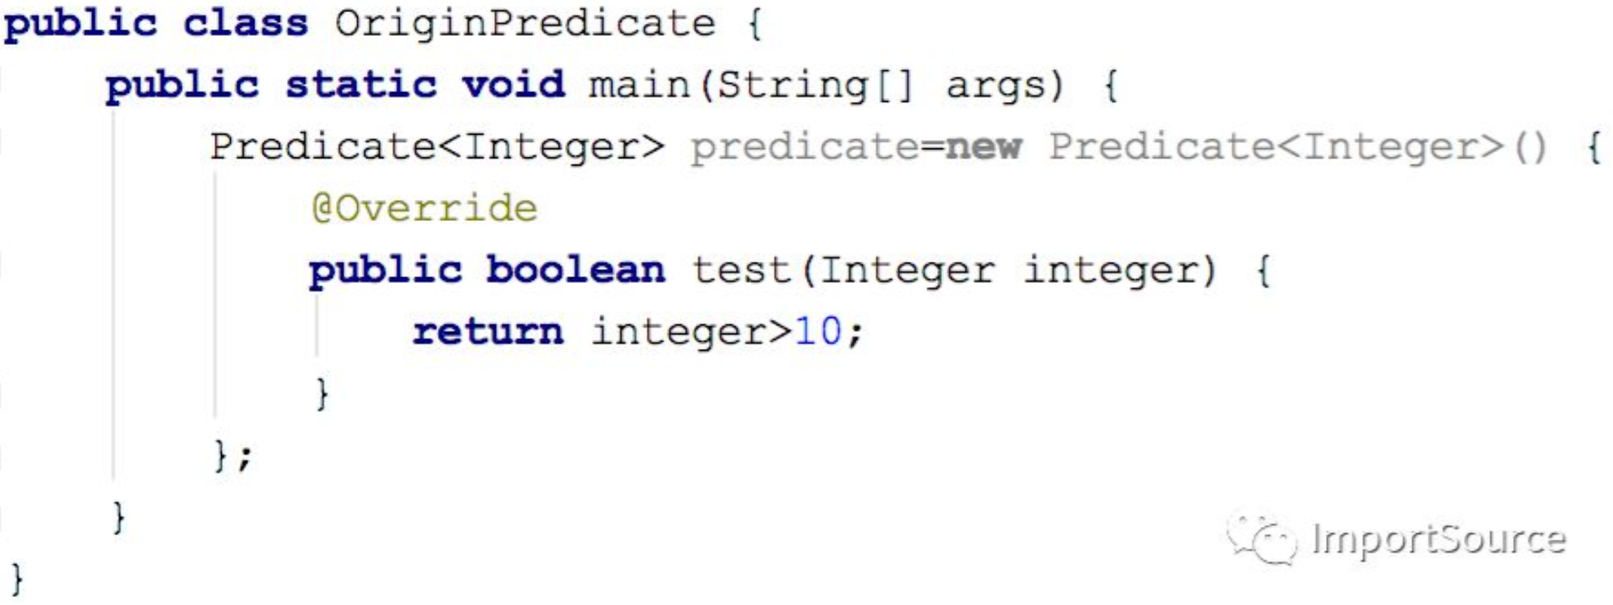Click the ImportSource watermark text
This screenshot has height=605, width=1613.
[1439, 539]
